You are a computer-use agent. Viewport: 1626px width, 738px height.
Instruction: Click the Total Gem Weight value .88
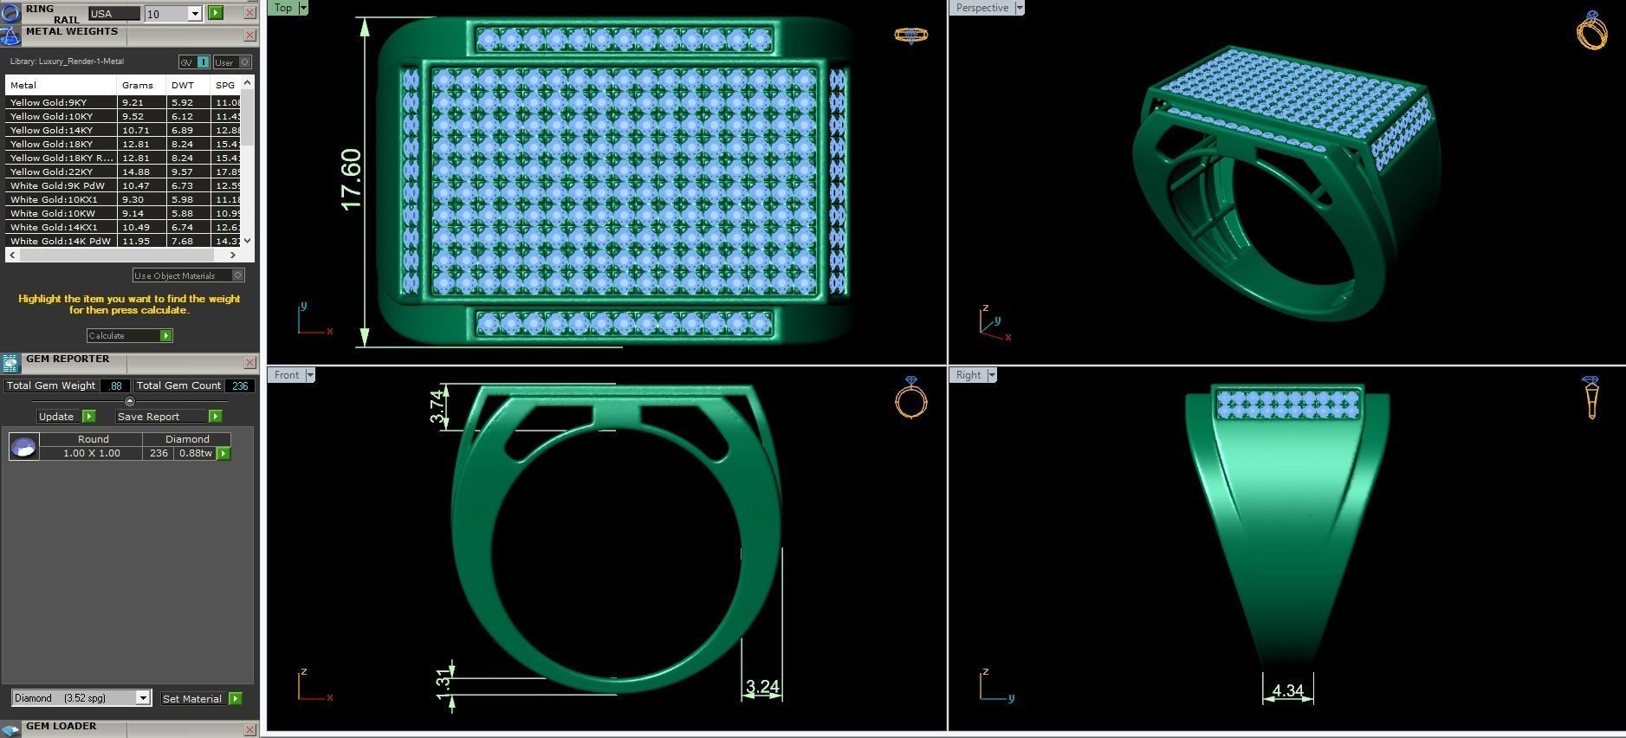click(x=115, y=386)
